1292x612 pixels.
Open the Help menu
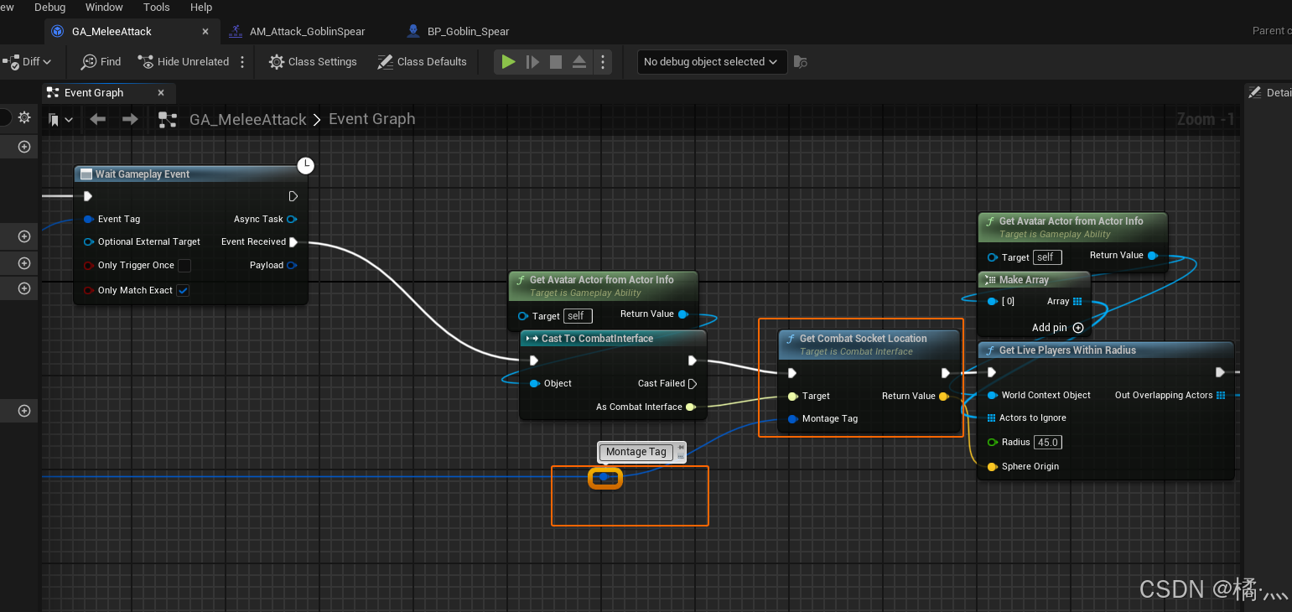point(201,7)
